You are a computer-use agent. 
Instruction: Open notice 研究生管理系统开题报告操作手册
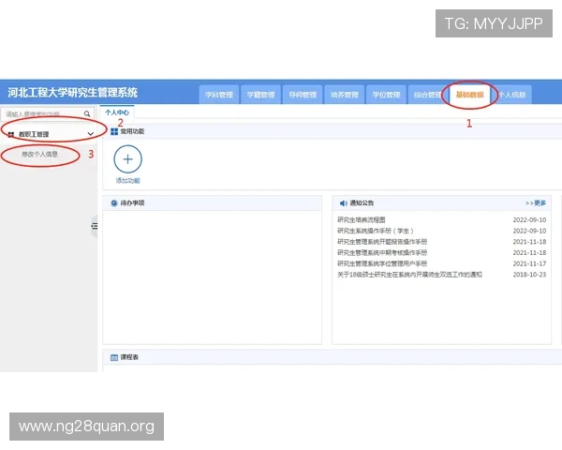[x=382, y=242]
